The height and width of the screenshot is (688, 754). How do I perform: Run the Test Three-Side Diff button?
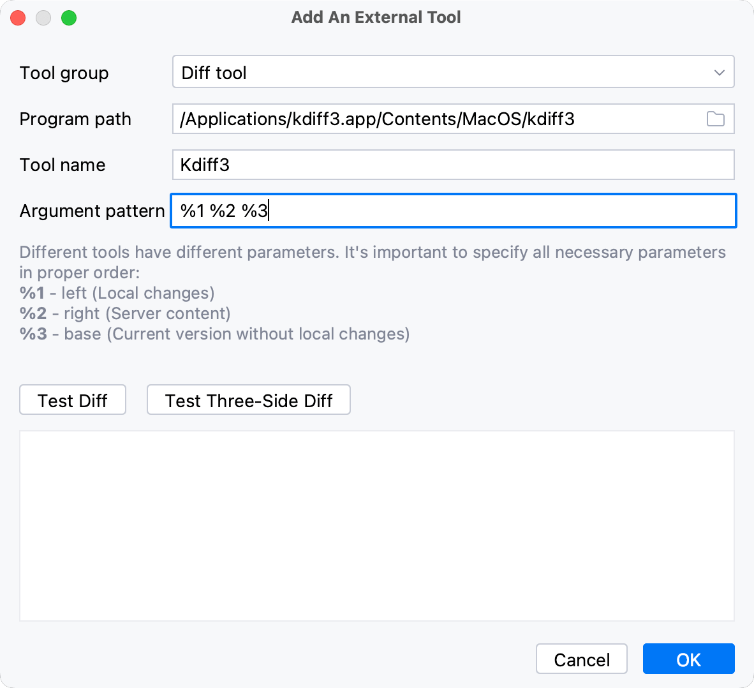coord(248,400)
